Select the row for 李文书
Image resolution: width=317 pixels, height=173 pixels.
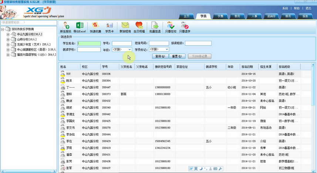pos(185,128)
